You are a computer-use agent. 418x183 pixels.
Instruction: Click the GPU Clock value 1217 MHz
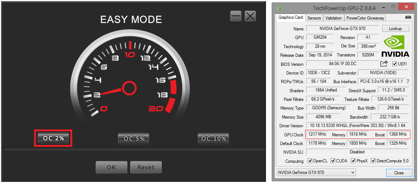(317, 135)
